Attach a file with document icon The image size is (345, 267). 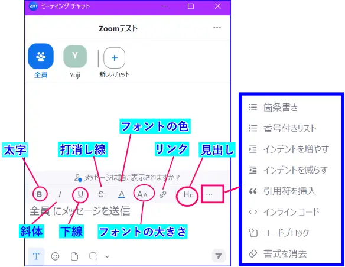pos(74,256)
